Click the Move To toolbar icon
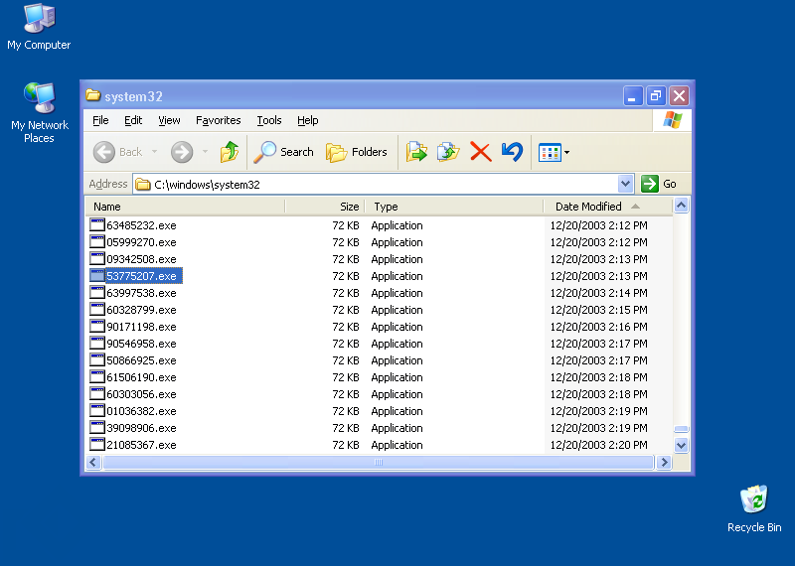Image resolution: width=795 pixels, height=566 pixels. (x=416, y=152)
